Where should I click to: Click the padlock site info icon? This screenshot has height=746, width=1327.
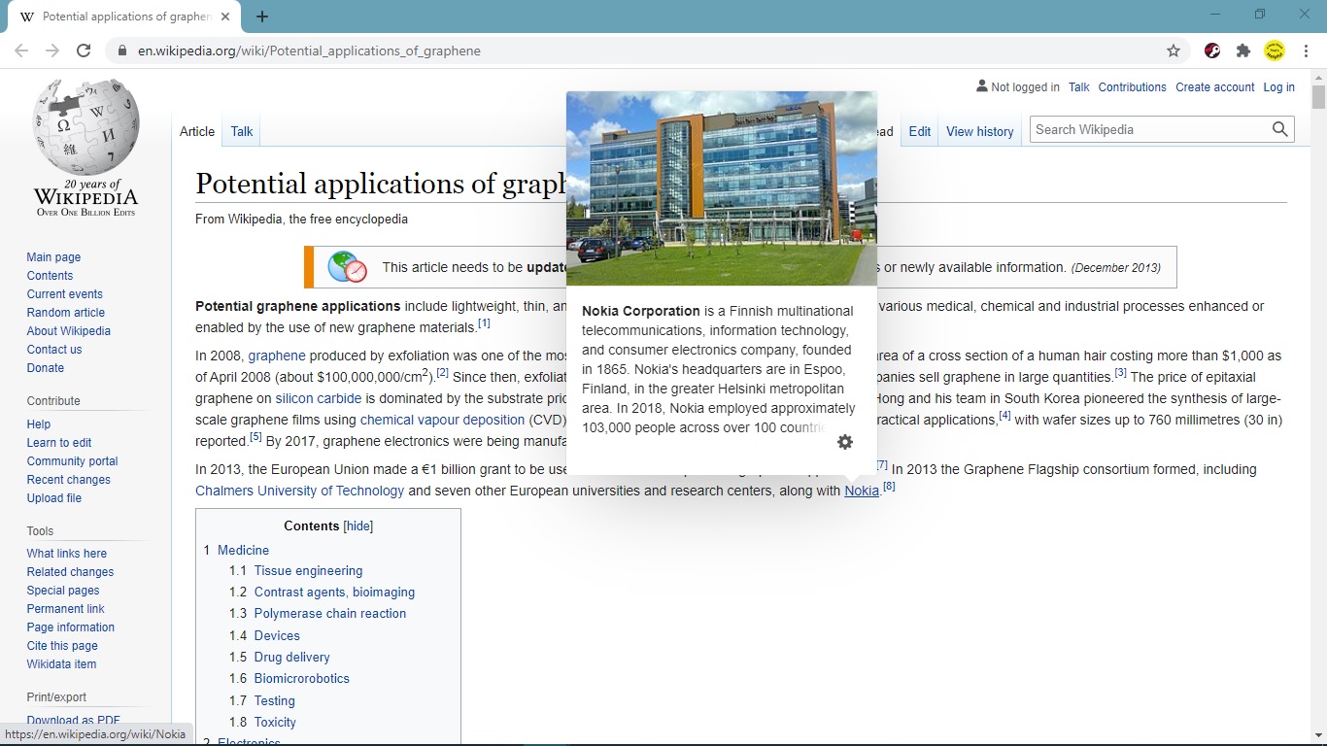point(122,51)
